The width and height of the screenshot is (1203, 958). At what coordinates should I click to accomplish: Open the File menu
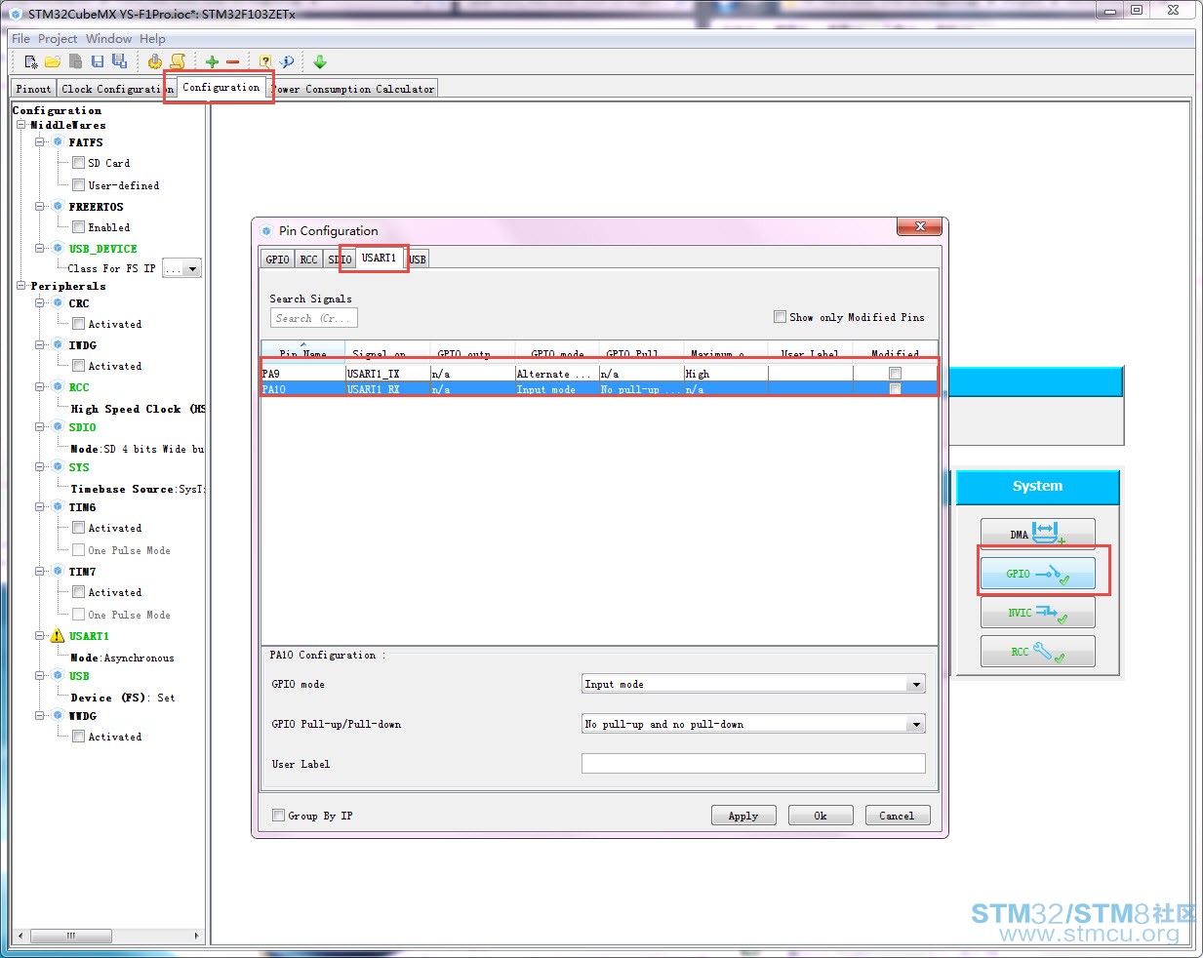(x=20, y=39)
